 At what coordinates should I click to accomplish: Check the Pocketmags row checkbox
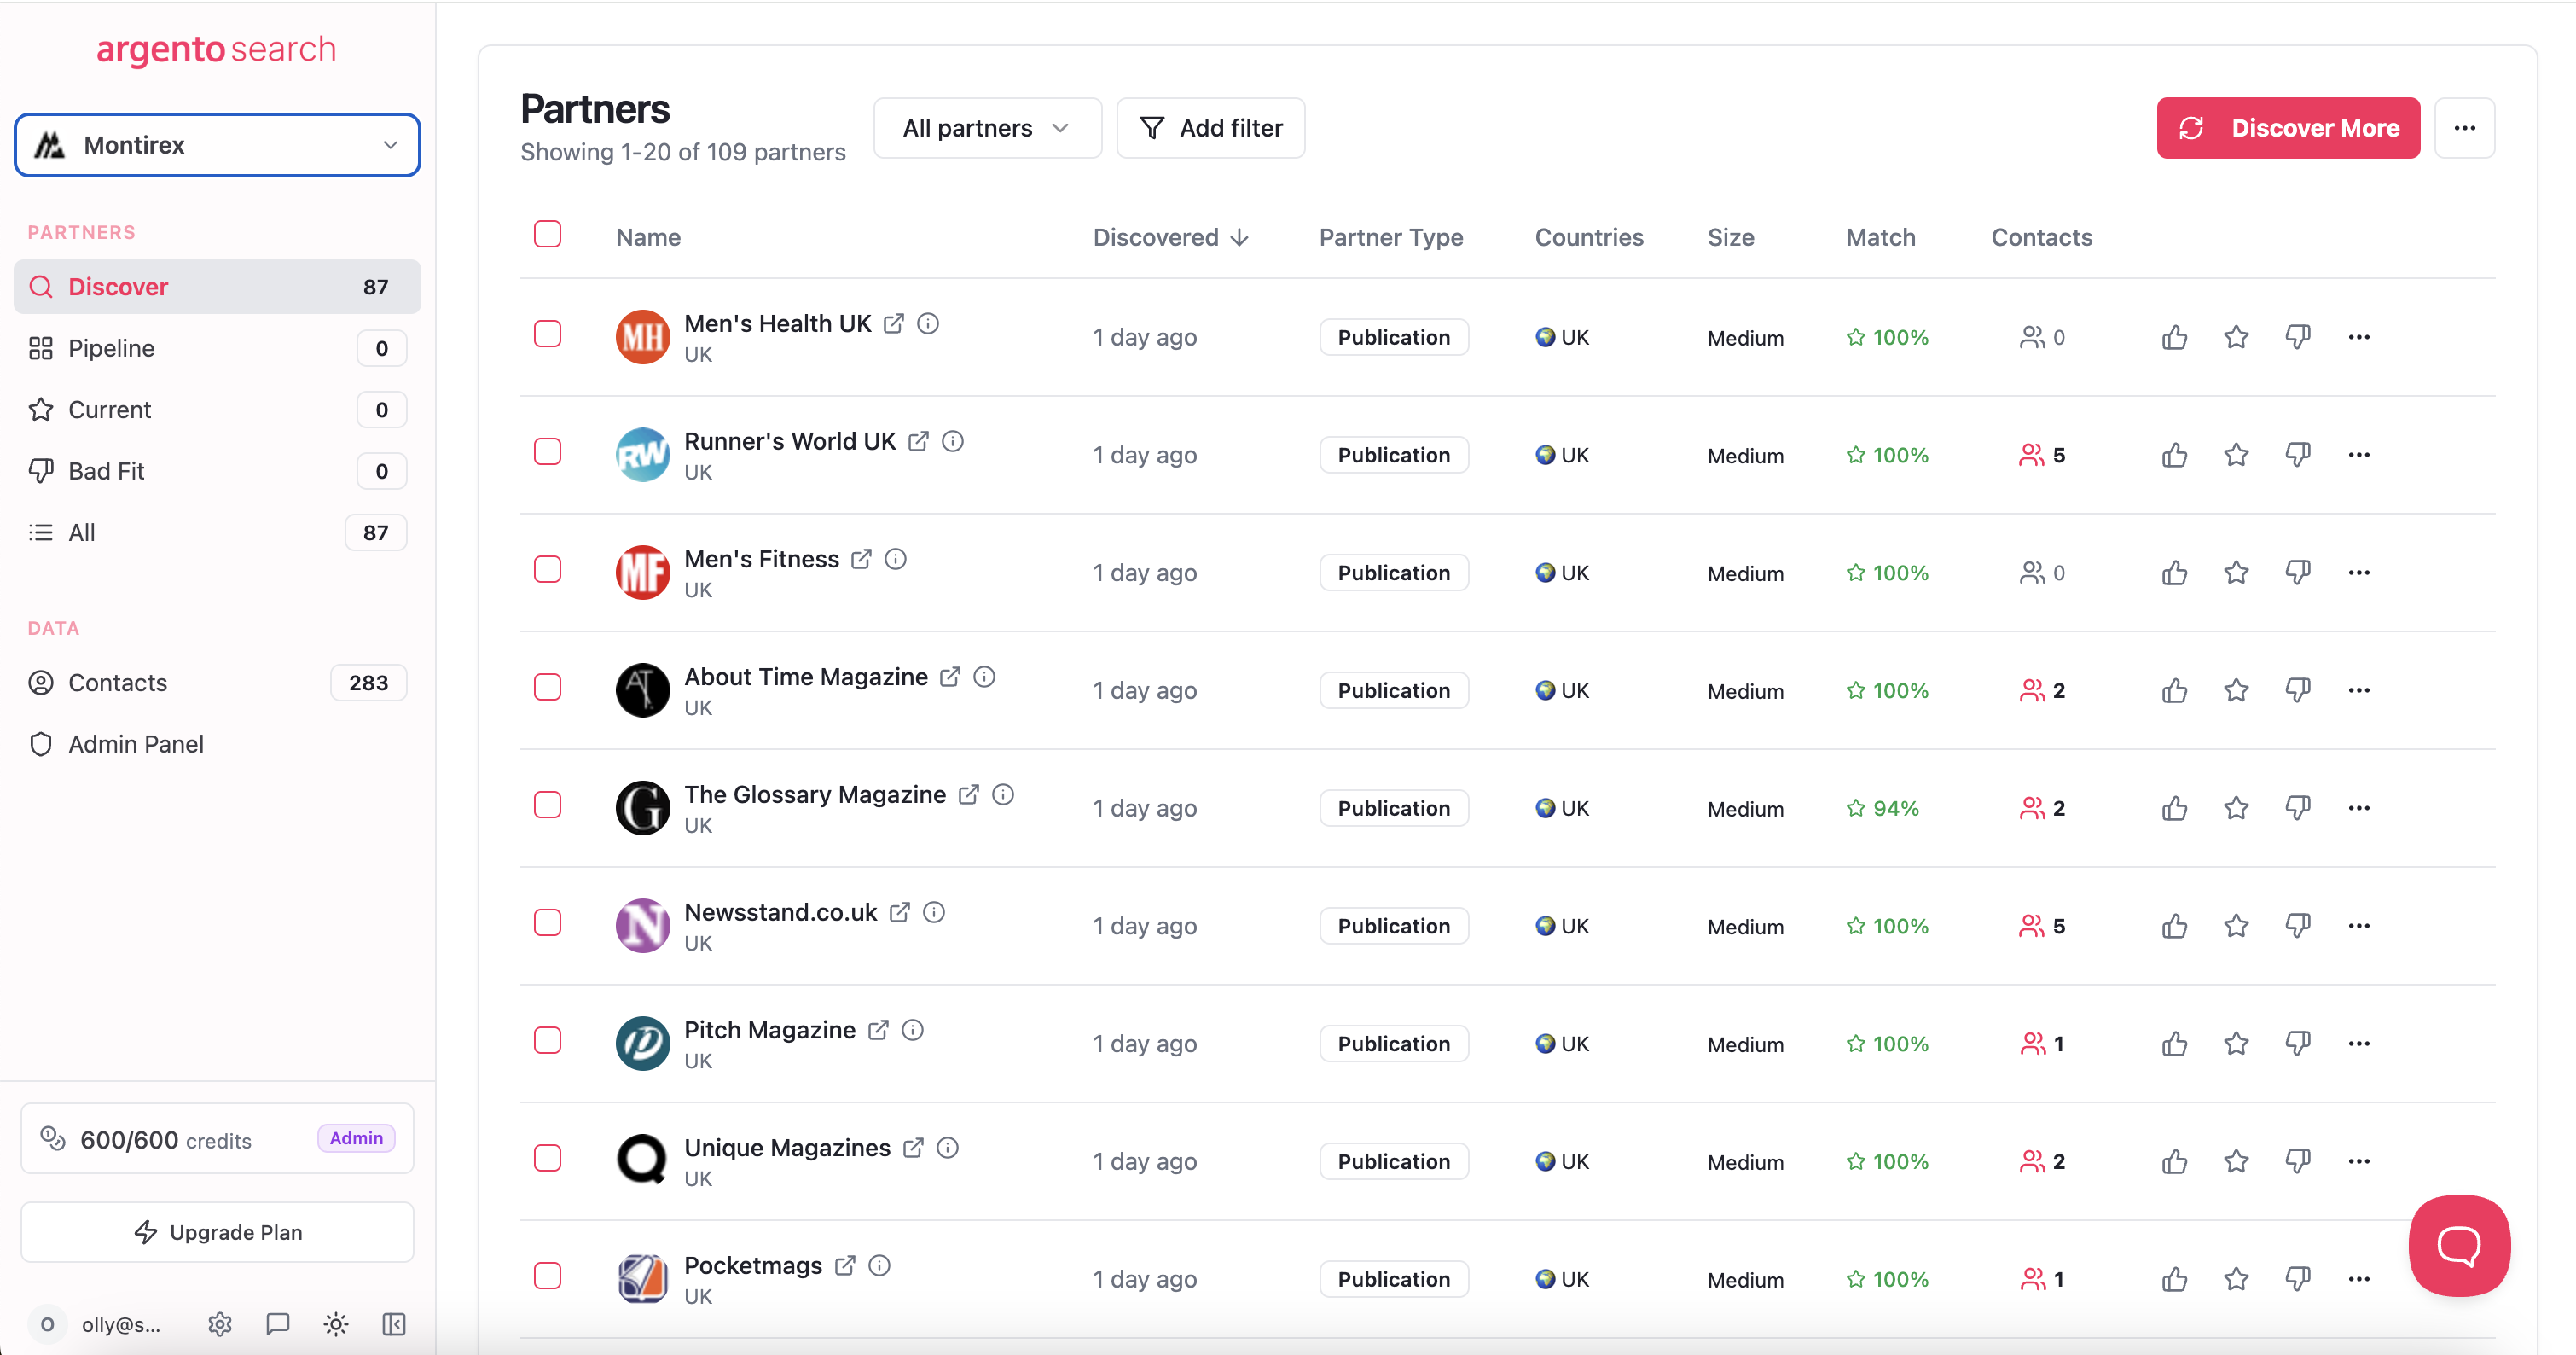point(547,1276)
